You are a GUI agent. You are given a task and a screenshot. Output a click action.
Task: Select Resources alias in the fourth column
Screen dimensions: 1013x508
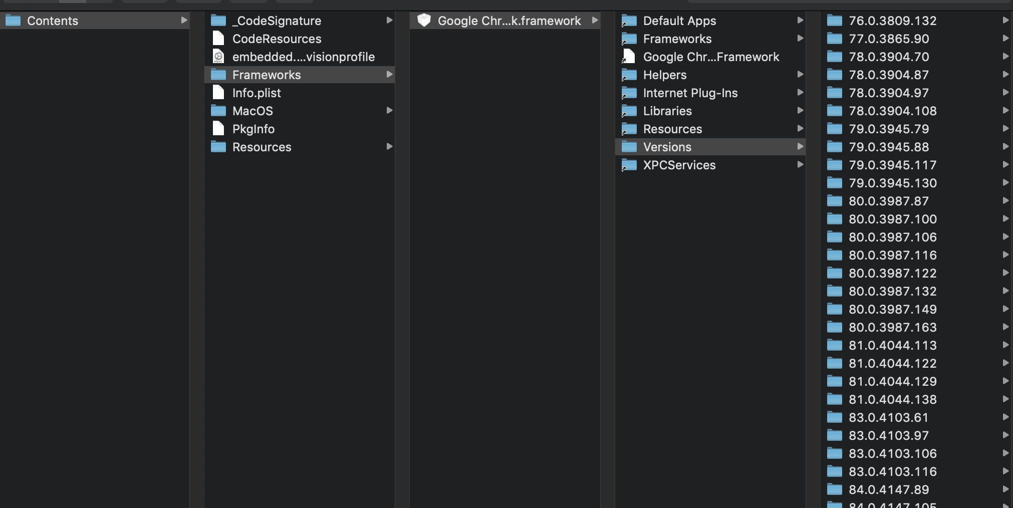[710, 129]
